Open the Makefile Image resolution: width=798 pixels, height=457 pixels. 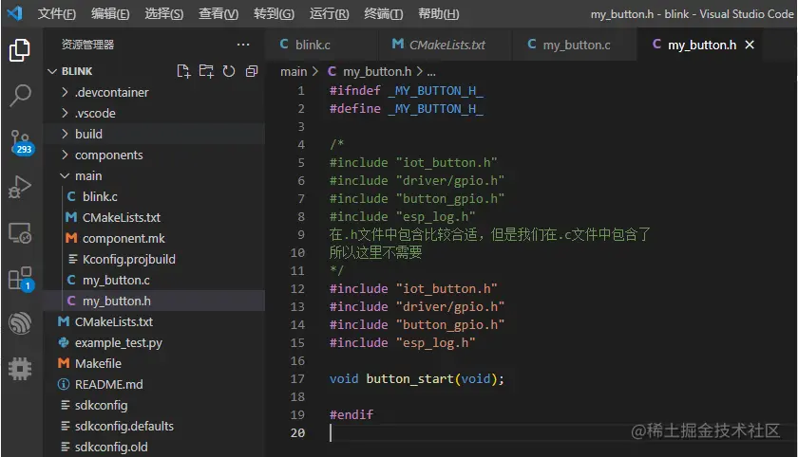click(154, 363)
